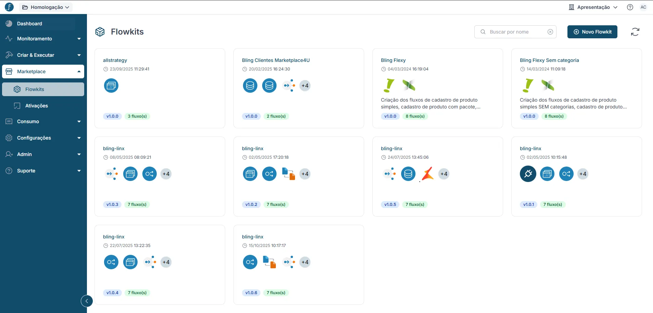The image size is (653, 313).
Task: Expand the Configurações sidebar section
Action: click(43, 138)
